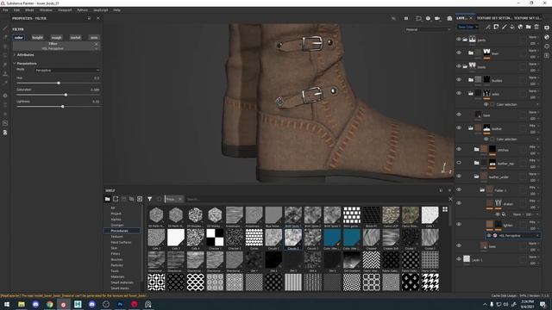Show the hidden leather_top layer
The width and height of the screenshot is (552, 310).
click(459, 163)
